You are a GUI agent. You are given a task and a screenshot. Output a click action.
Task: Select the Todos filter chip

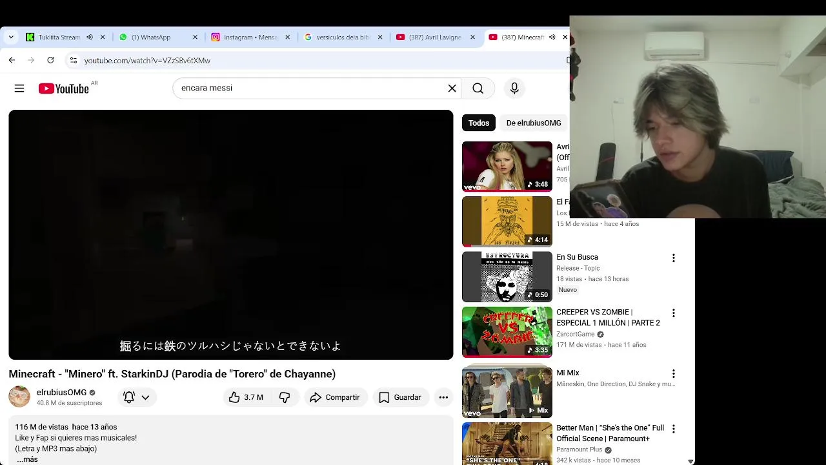[479, 123]
